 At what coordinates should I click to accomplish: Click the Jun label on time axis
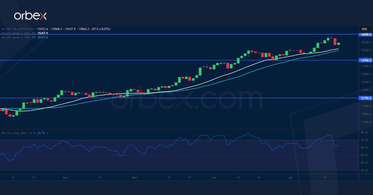point(214,178)
